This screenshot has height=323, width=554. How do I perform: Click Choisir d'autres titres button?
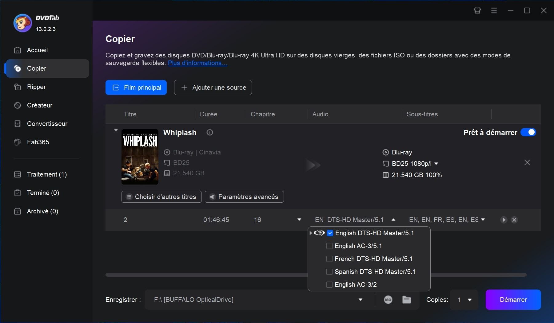point(161,197)
